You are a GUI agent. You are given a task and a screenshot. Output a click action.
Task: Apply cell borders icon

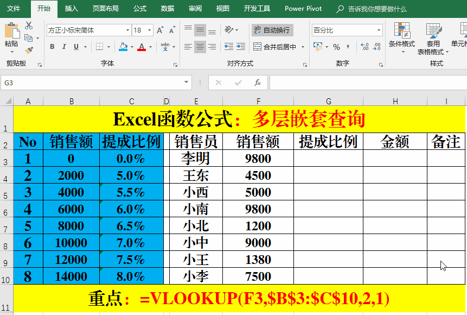tap(99, 47)
